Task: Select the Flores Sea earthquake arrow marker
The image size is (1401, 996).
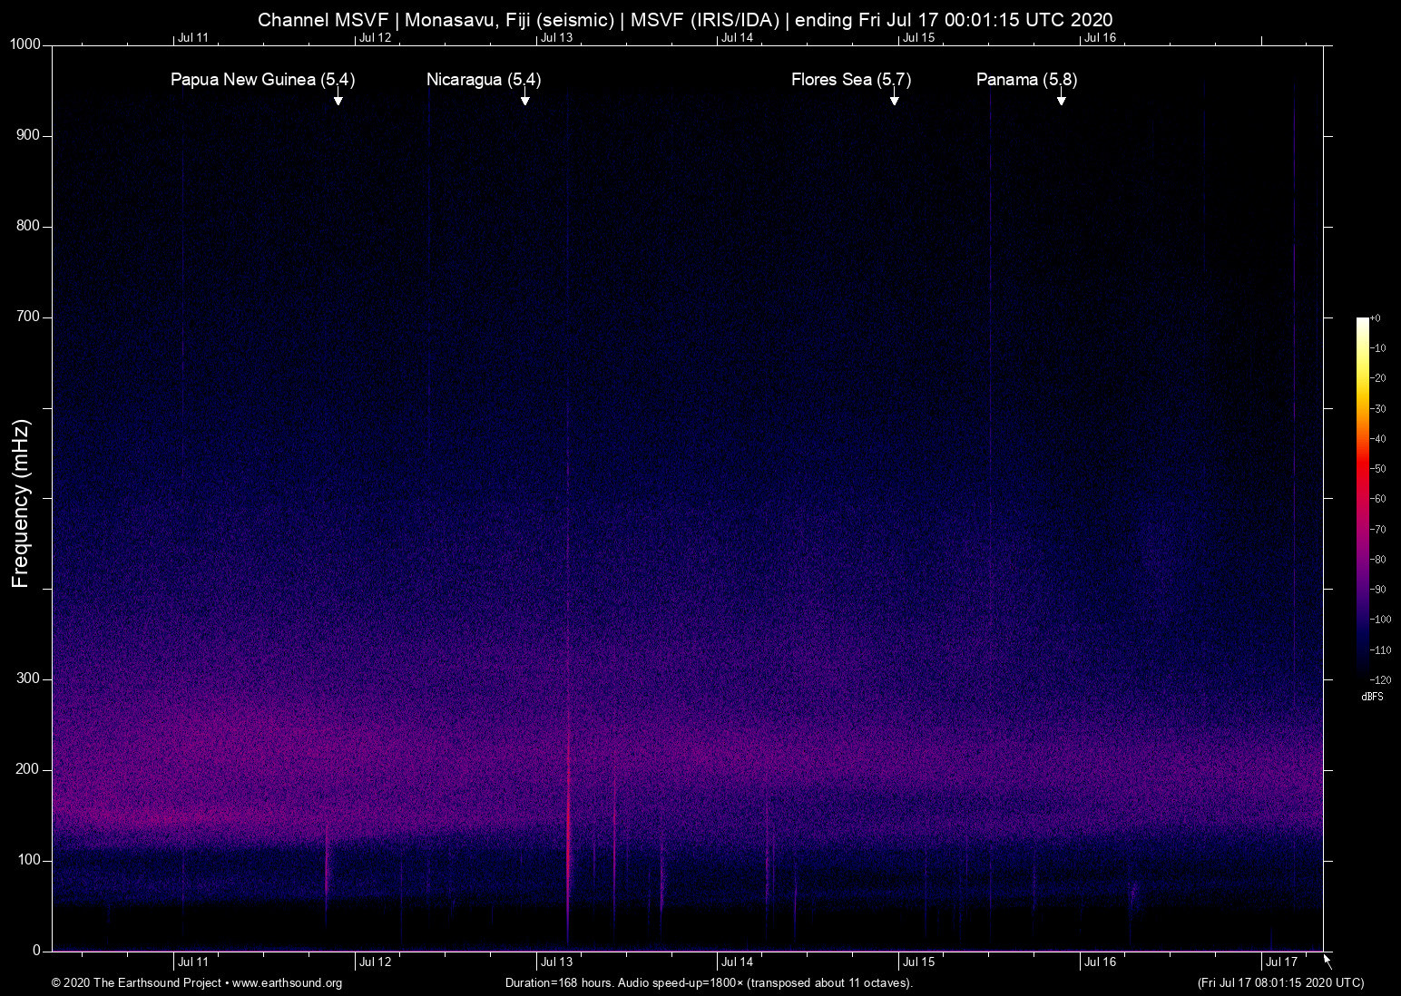Action: click(895, 98)
